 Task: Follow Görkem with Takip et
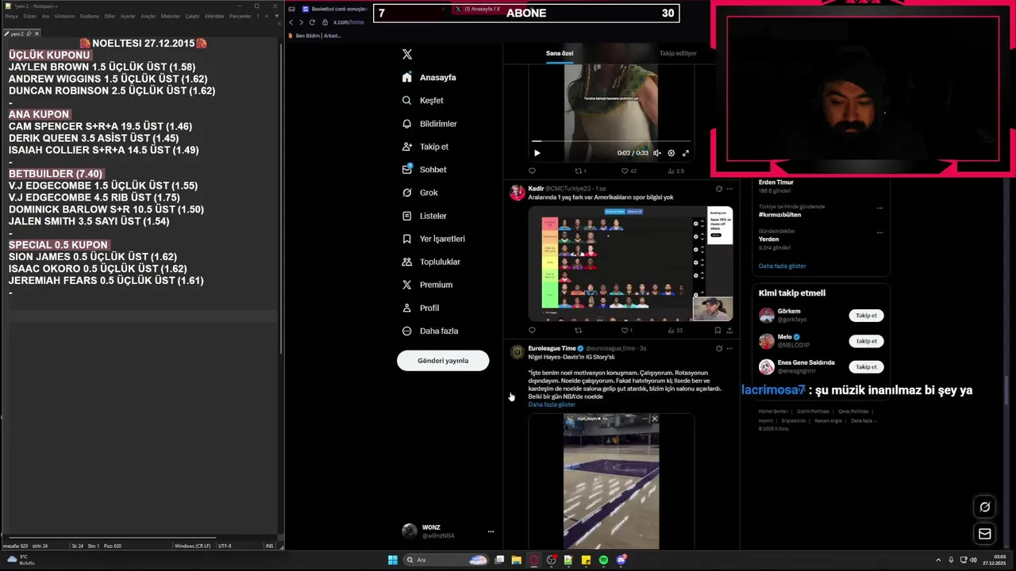point(866,316)
